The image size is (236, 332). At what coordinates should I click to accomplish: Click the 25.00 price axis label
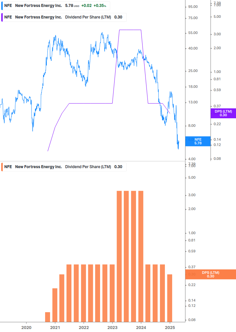tap(193, 71)
